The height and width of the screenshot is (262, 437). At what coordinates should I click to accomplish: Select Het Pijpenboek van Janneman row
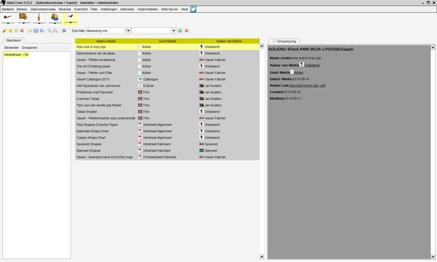point(167,86)
